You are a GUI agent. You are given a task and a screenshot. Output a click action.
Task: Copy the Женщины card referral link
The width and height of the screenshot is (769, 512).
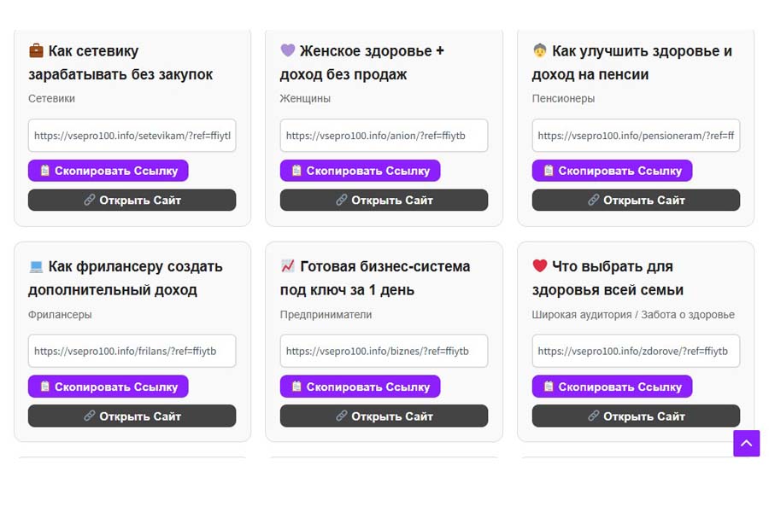point(360,171)
